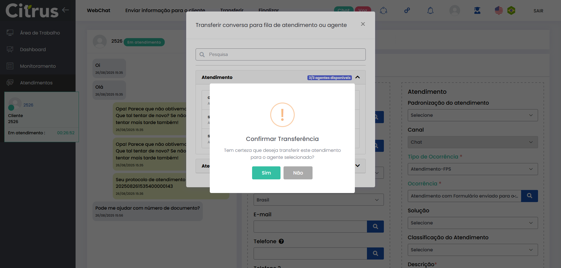Go to Dashboard in the sidebar
Image resolution: width=561 pixels, height=268 pixels.
pos(33,50)
